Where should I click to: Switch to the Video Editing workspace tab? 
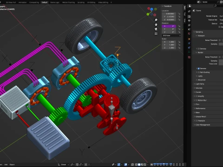pyautogui.click(x=103, y=2)
